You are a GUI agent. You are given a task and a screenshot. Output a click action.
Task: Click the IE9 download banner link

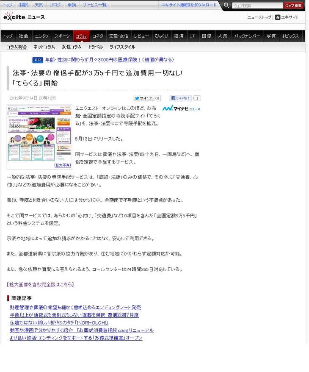pos(189,5)
